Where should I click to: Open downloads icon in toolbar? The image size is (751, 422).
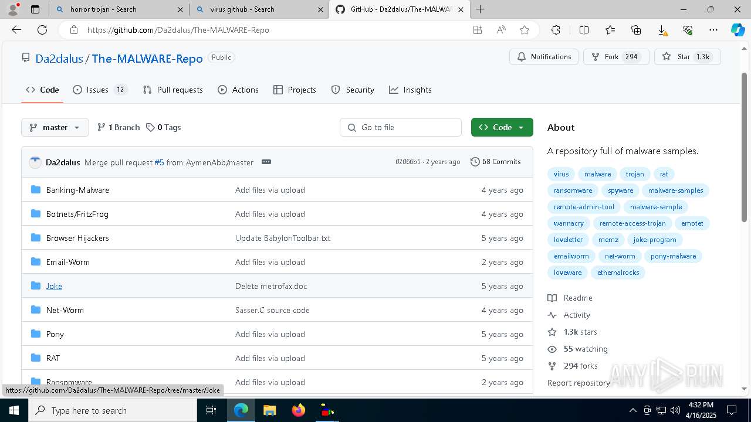pos(662,30)
